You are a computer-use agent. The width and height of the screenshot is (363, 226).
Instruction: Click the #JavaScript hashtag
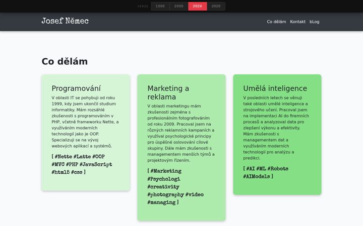pos(96,164)
